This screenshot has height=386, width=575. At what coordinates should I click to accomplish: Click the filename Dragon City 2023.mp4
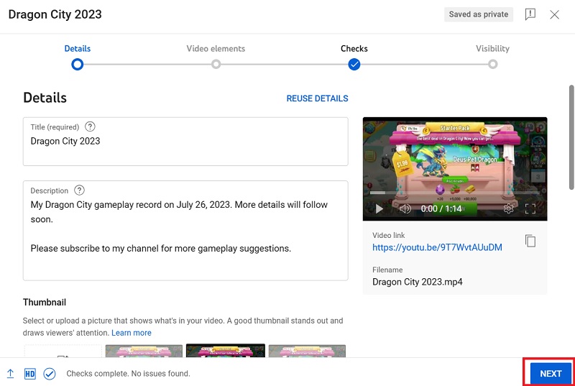click(x=418, y=282)
